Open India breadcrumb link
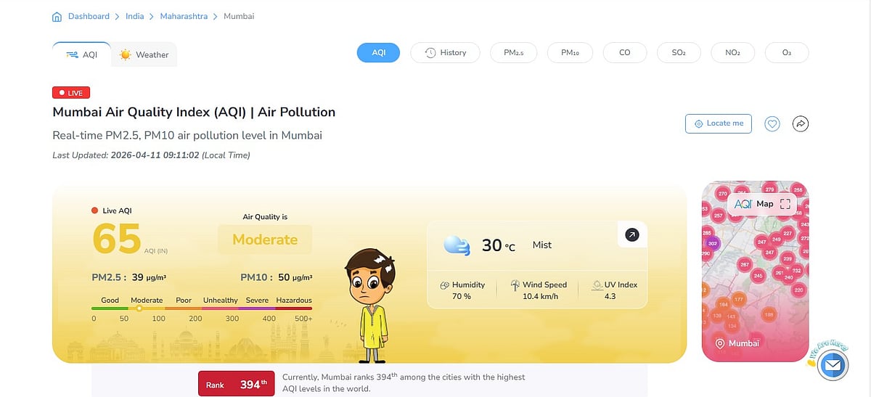 coord(134,16)
